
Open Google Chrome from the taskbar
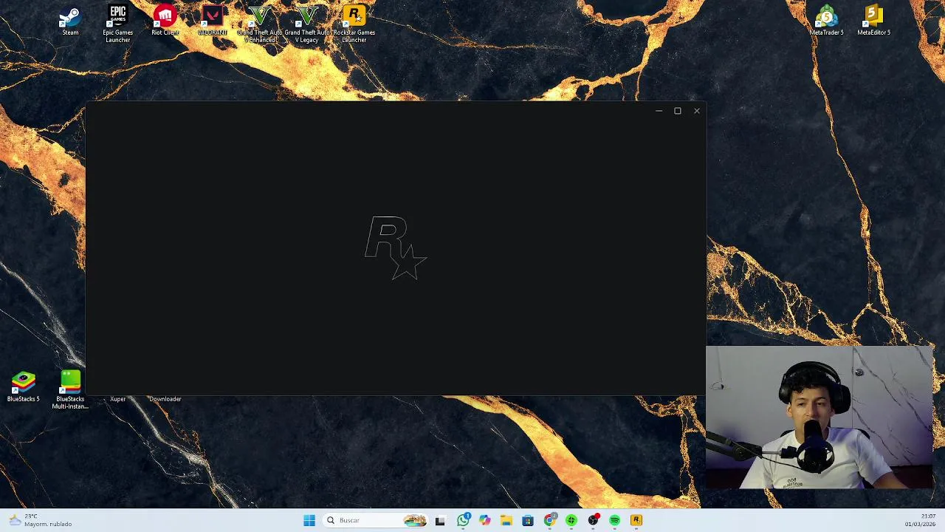point(549,520)
